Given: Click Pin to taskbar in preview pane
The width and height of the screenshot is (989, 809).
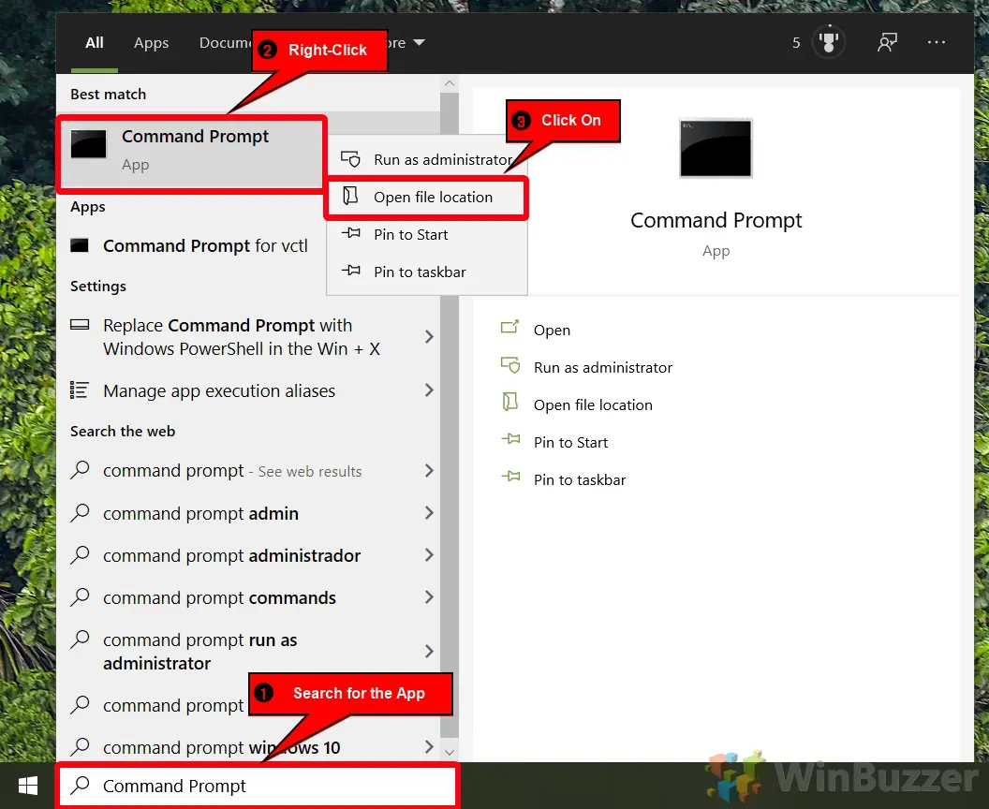Looking at the screenshot, I should (x=580, y=479).
